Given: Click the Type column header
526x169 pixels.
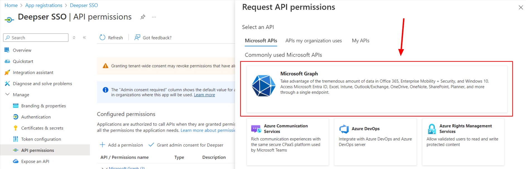Looking at the screenshot, I should (x=179, y=157).
